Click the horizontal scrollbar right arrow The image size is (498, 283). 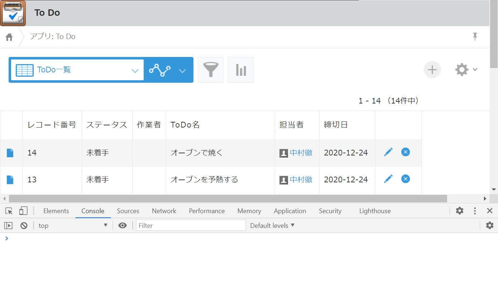point(485,198)
